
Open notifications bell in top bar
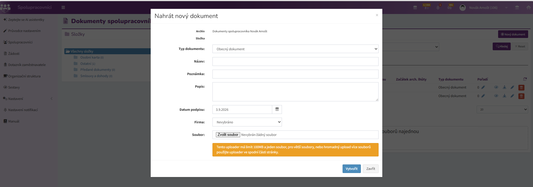[438, 7]
